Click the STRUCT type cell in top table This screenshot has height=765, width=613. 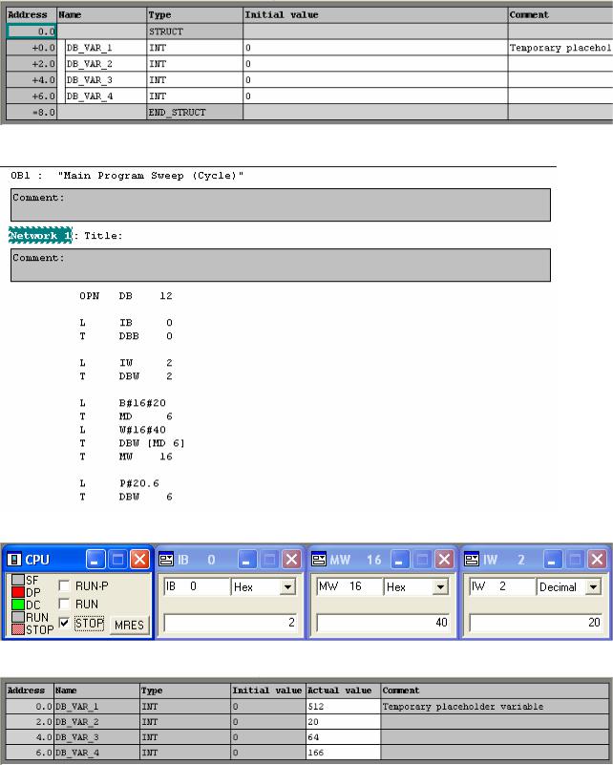point(195,32)
